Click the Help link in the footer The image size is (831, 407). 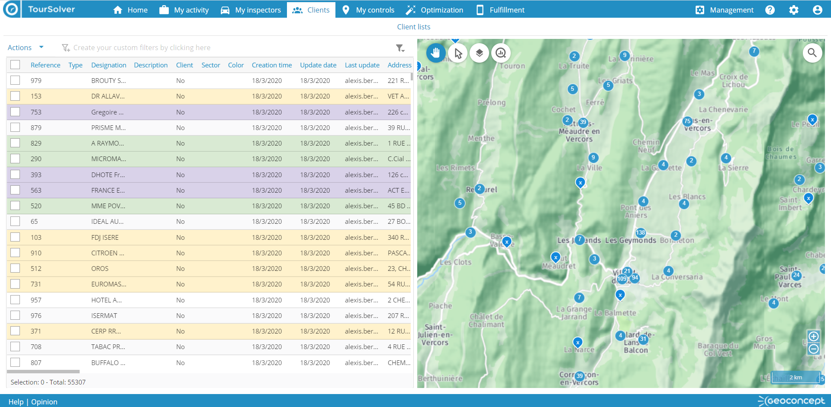[x=16, y=402]
